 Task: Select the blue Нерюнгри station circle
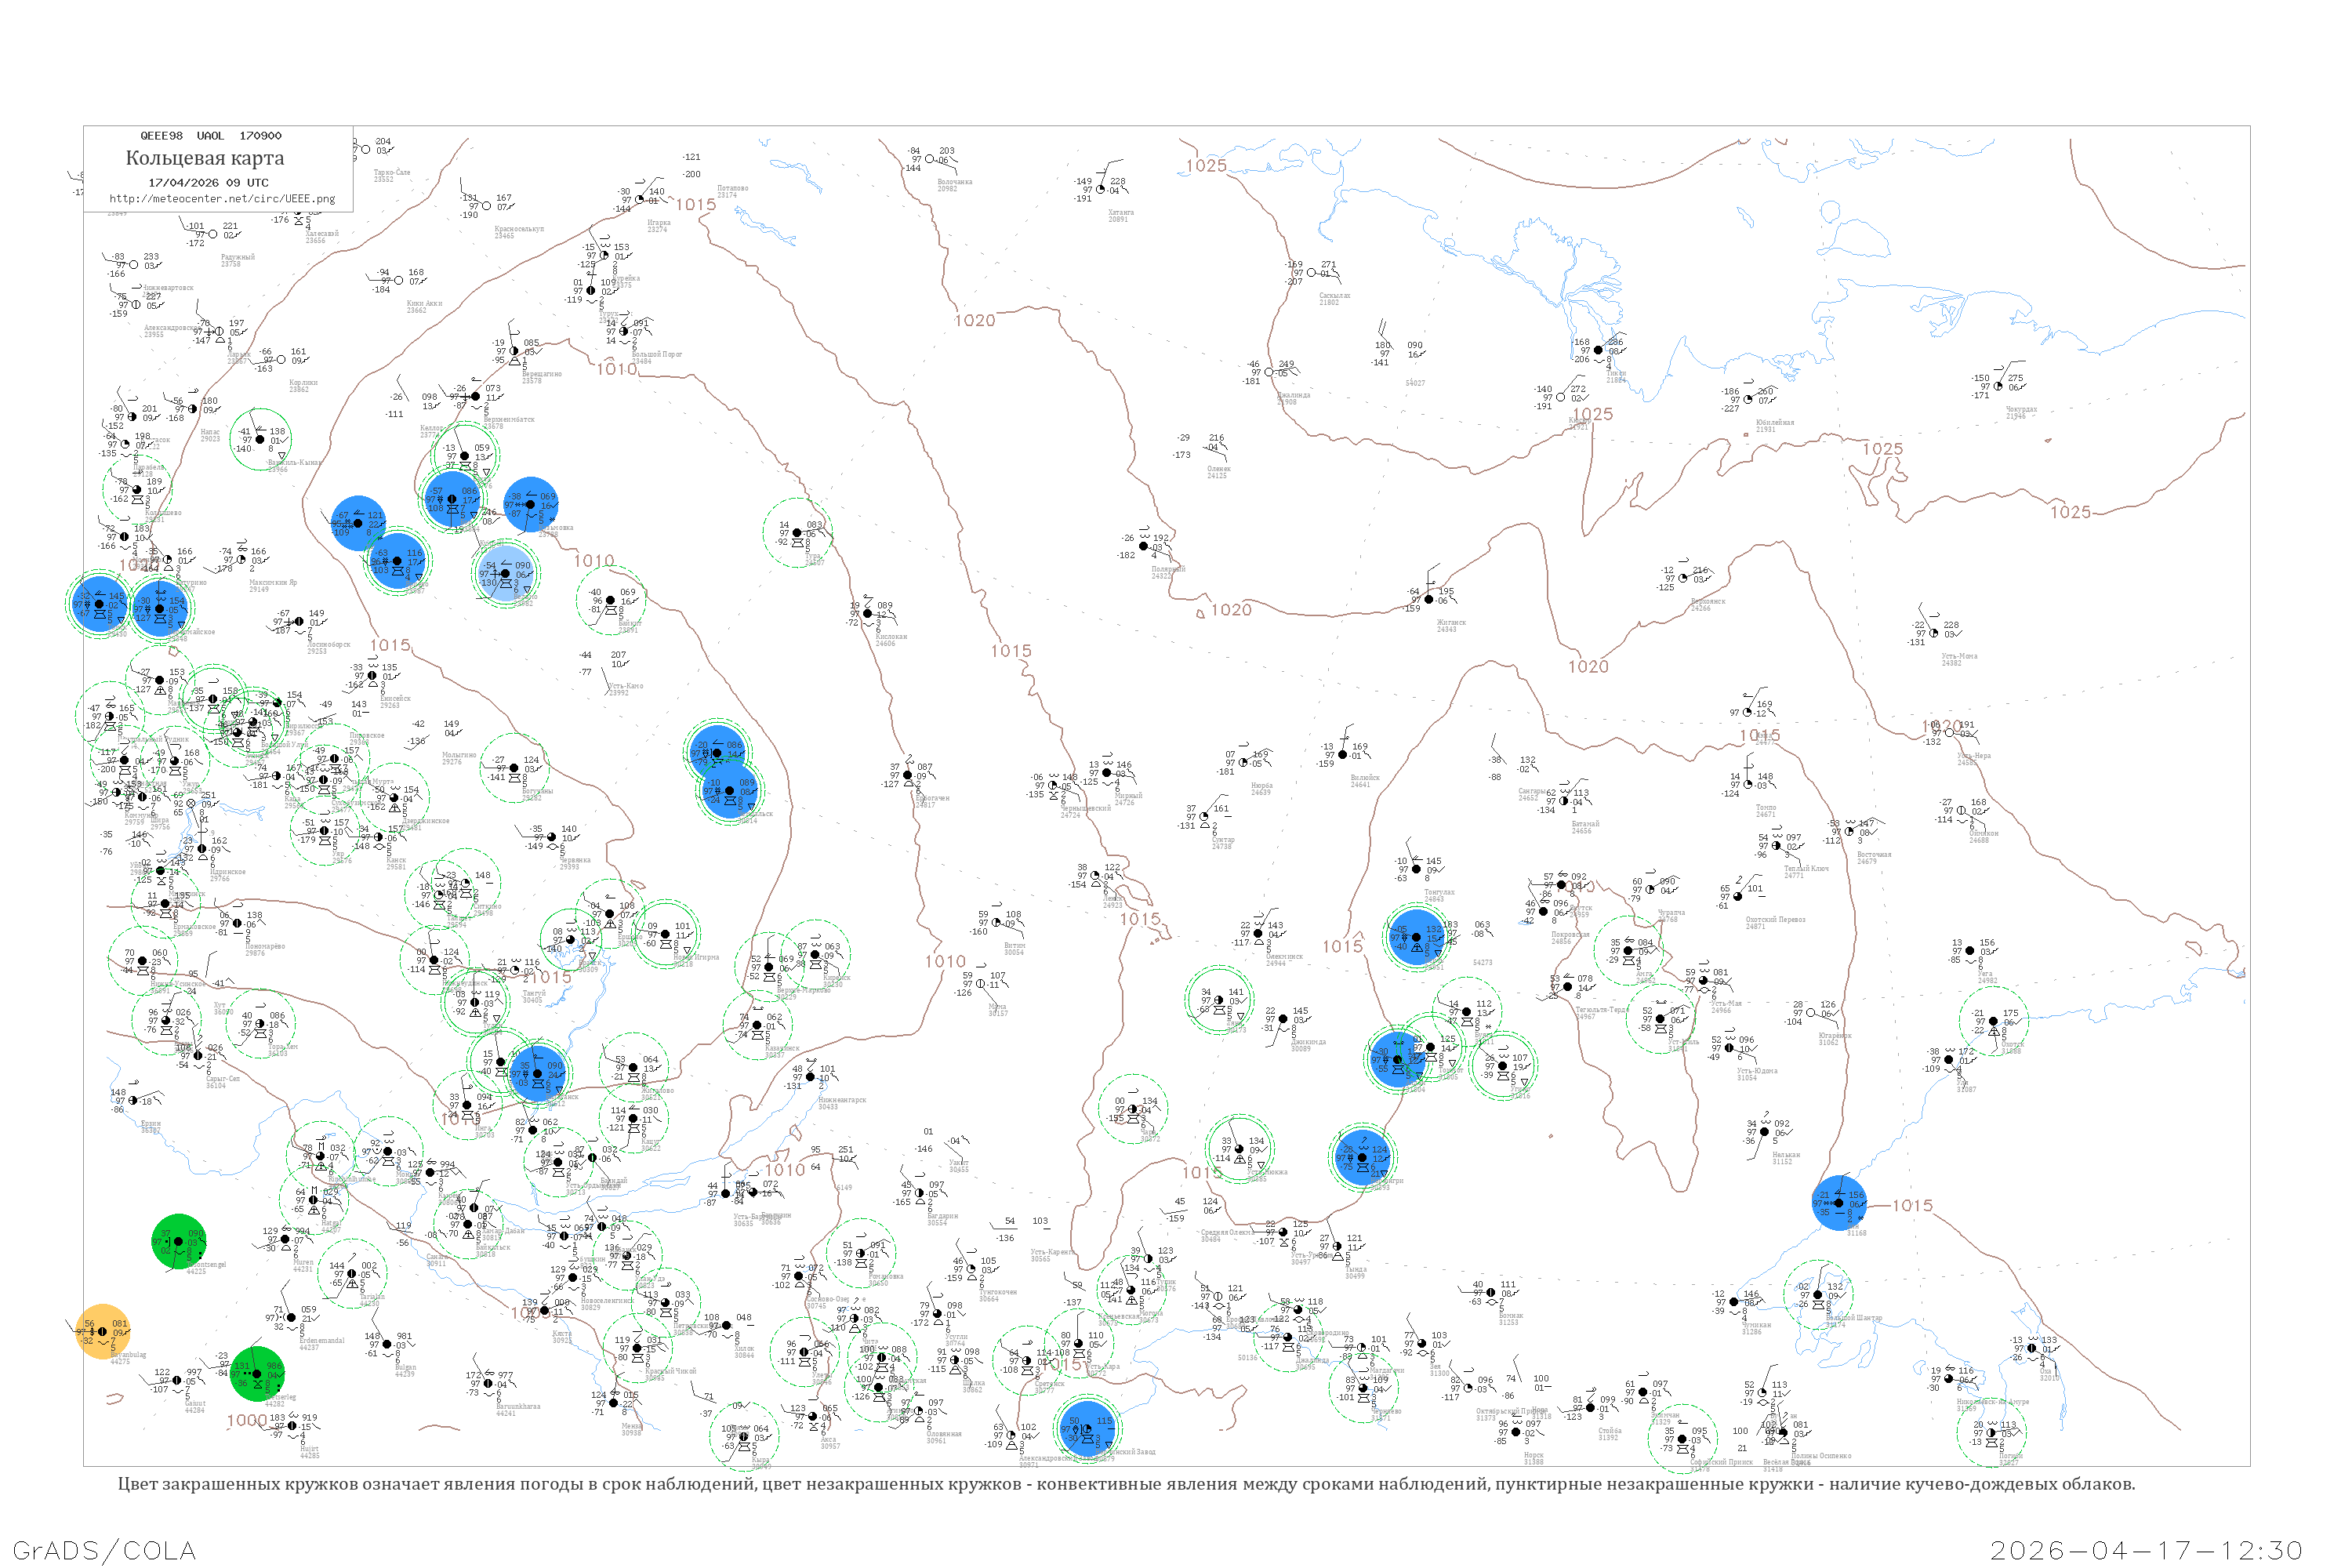coord(1363,1157)
